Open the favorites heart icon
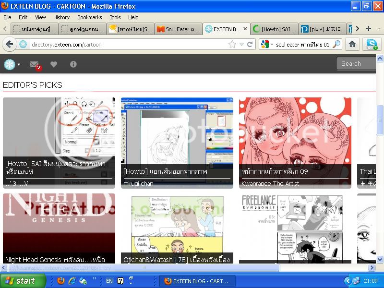 coord(54,64)
